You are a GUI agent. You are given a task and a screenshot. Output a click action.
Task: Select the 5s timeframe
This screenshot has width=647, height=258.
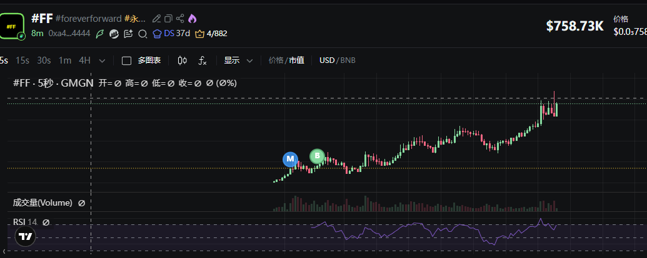[4, 60]
